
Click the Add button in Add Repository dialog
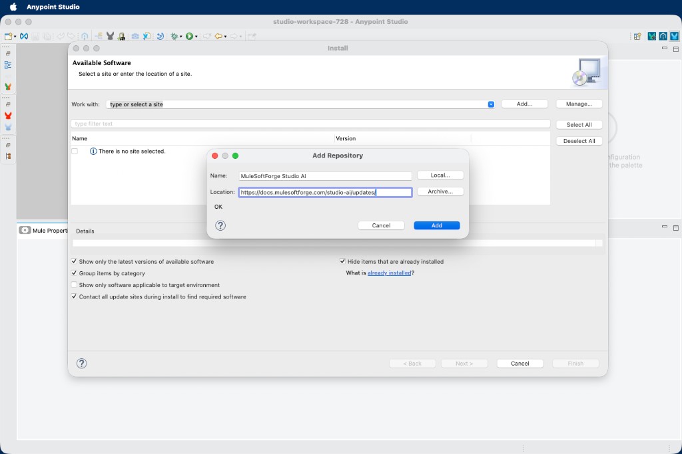[x=437, y=225]
